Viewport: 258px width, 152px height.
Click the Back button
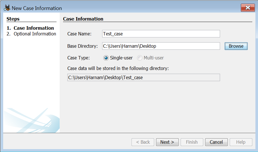(143, 142)
